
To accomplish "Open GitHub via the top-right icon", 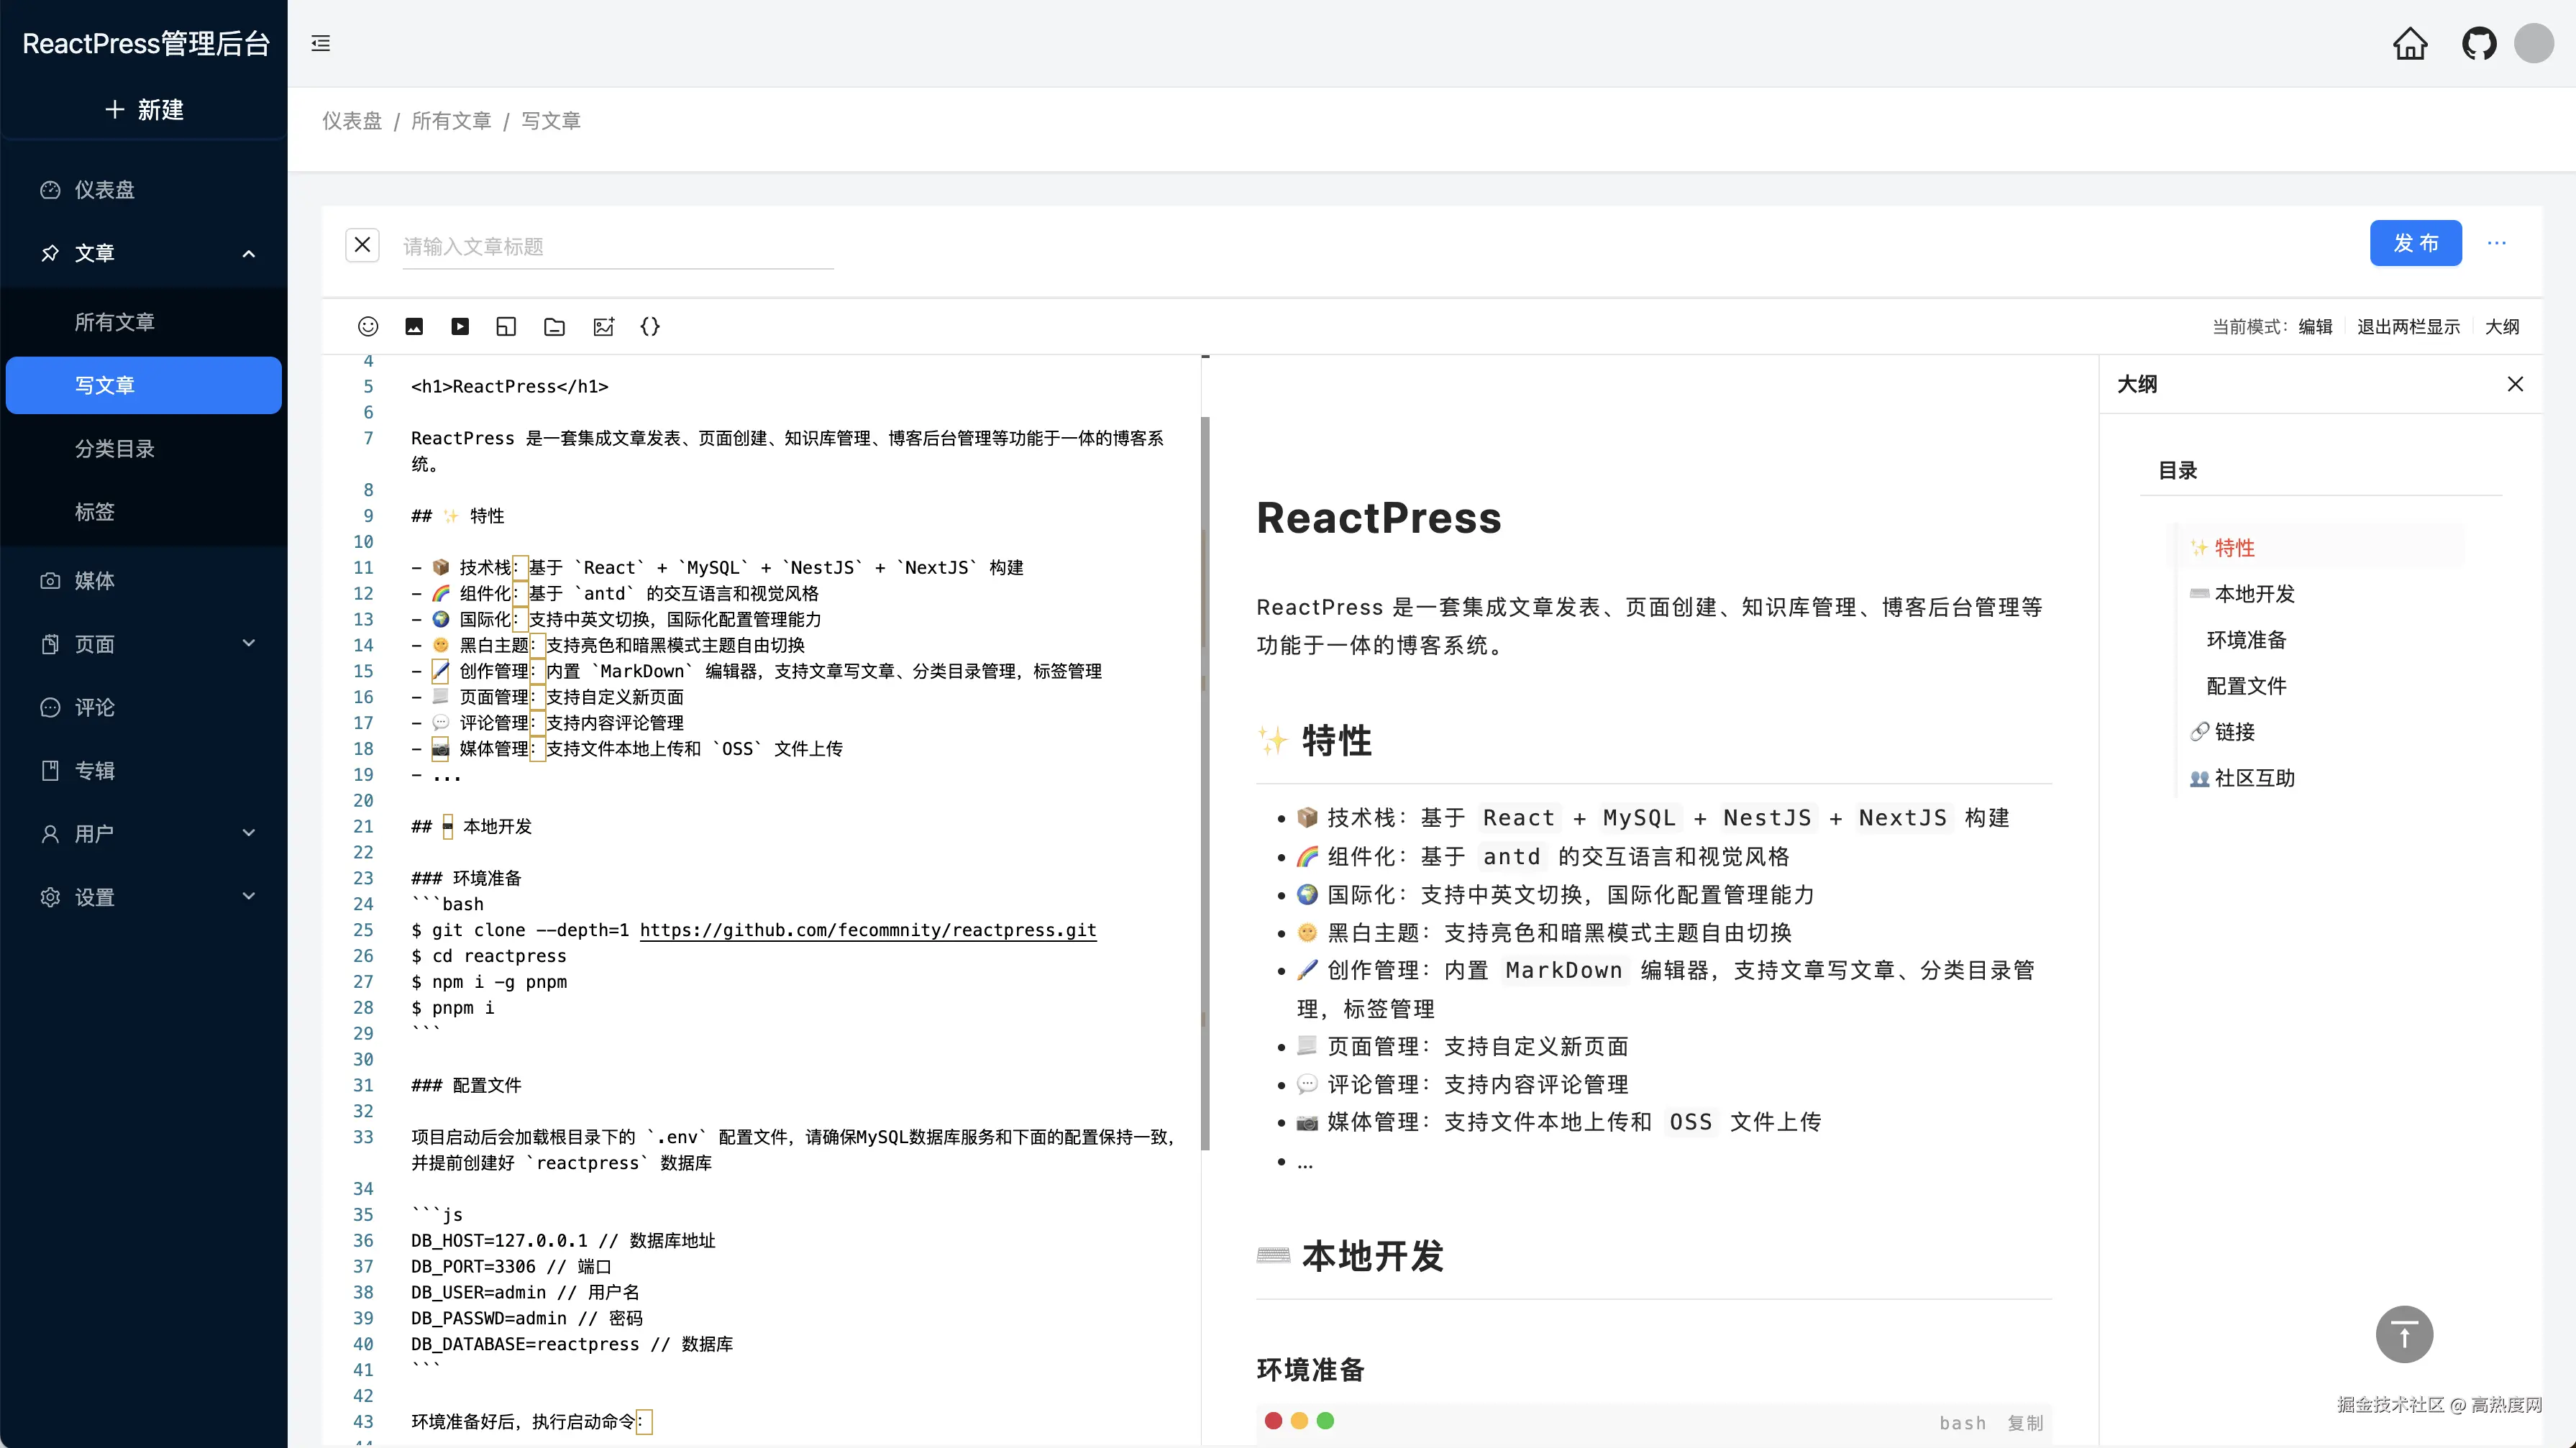I will 2479,44.
